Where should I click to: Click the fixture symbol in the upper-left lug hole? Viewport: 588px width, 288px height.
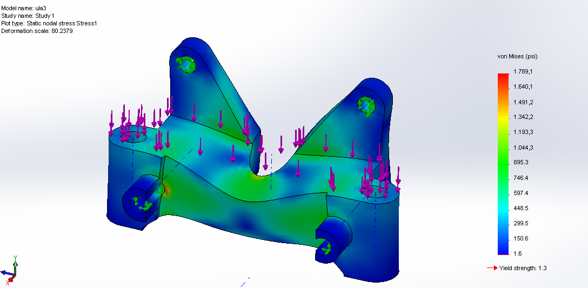click(186, 64)
